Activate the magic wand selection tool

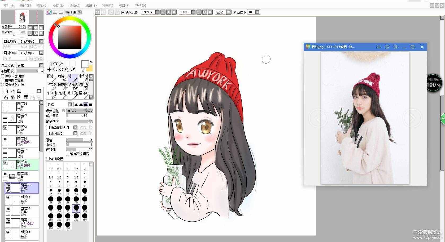(x=61, y=64)
